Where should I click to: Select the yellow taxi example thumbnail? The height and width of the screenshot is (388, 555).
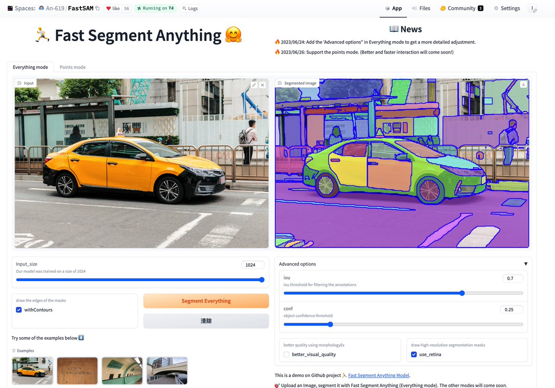click(x=32, y=370)
